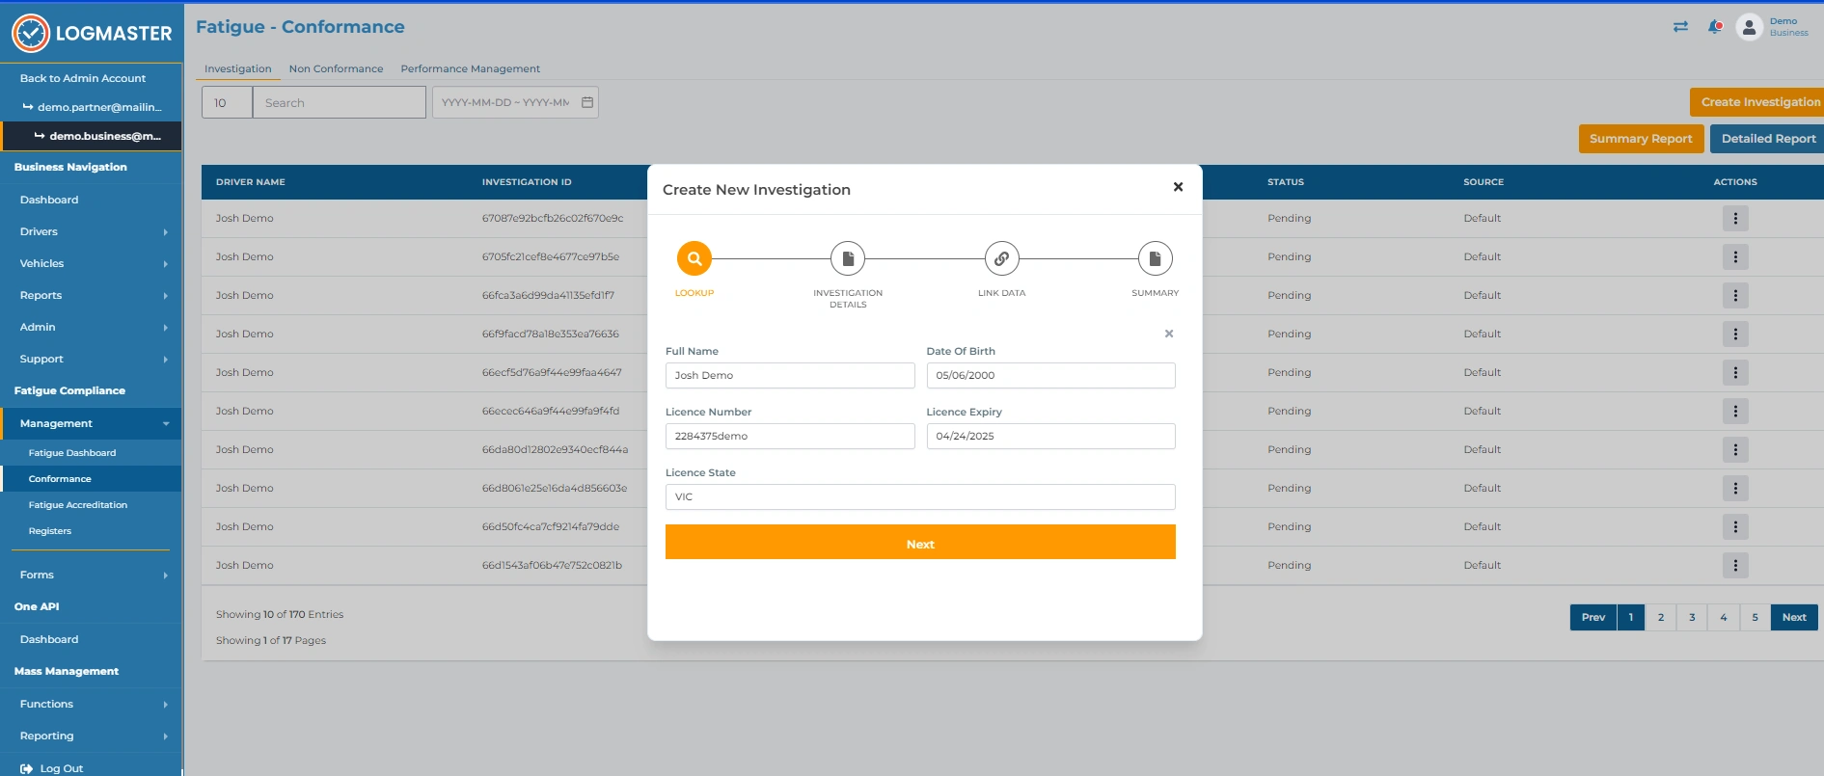Expand the Support sidebar menu

click(91, 359)
